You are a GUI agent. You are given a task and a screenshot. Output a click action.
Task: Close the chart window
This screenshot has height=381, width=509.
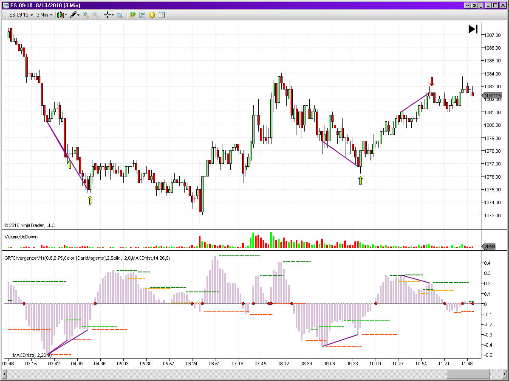[x=502, y=6]
